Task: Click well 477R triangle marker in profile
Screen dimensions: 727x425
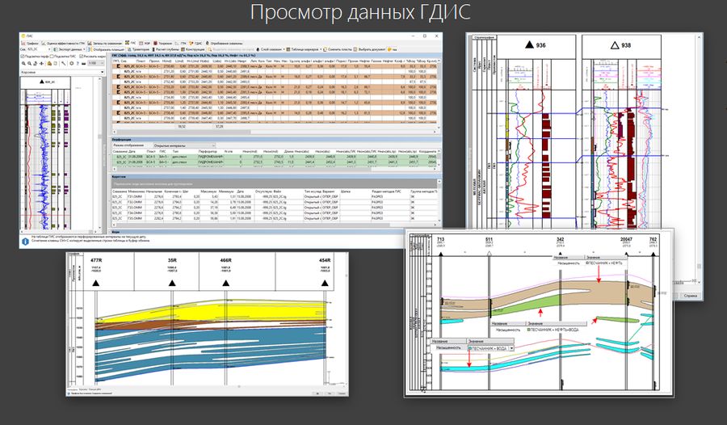Action: 96,283
